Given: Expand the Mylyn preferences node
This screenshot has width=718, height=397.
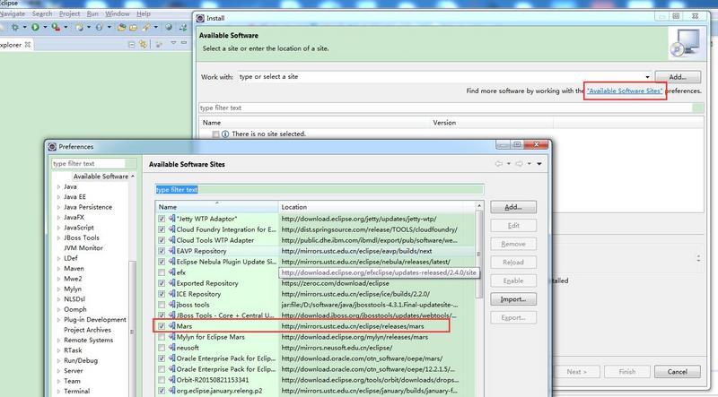Looking at the screenshot, I should click(x=58, y=289).
